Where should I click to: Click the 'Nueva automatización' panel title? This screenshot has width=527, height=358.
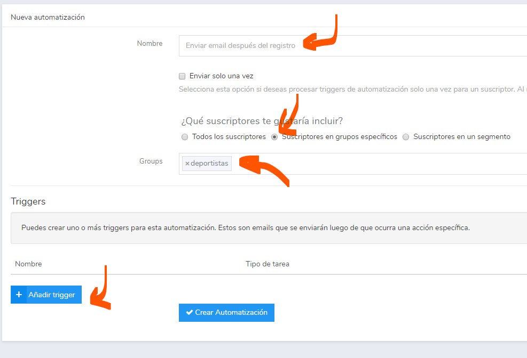tap(48, 17)
